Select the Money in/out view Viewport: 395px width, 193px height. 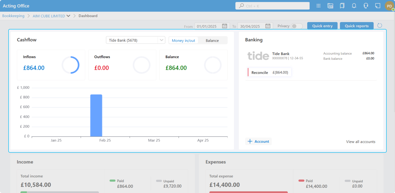pos(183,40)
